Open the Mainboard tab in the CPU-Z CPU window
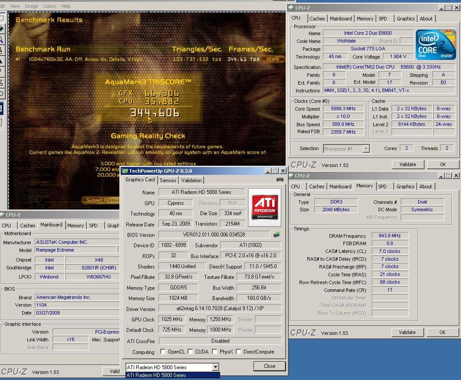Viewport: 461px width, 380px height. 341,19
